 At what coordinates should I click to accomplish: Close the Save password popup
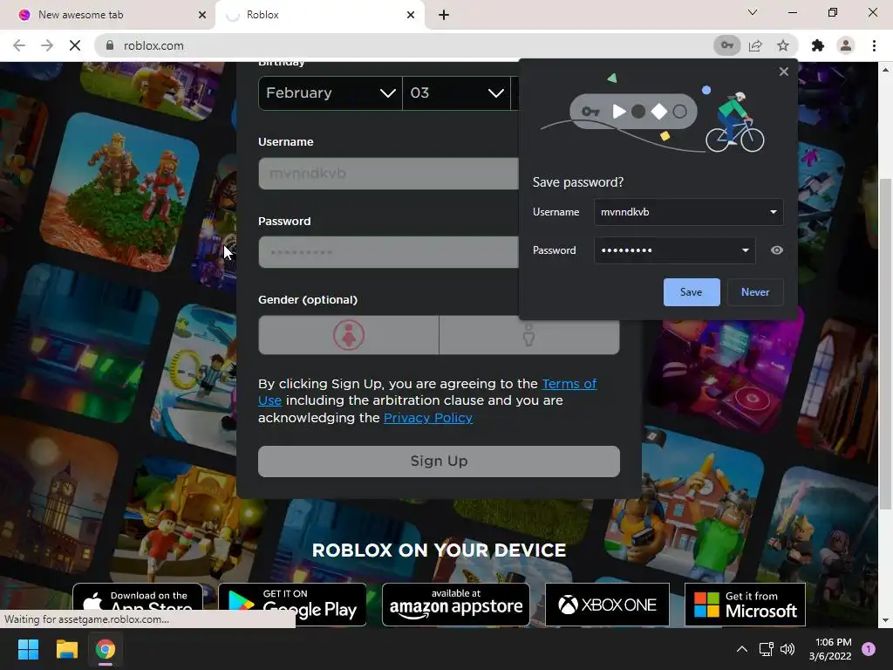(x=784, y=72)
